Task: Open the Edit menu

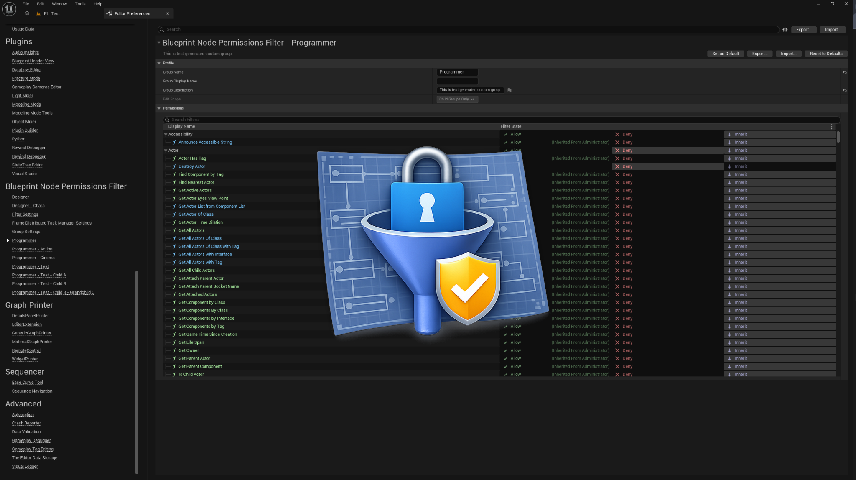Action: [x=41, y=4]
